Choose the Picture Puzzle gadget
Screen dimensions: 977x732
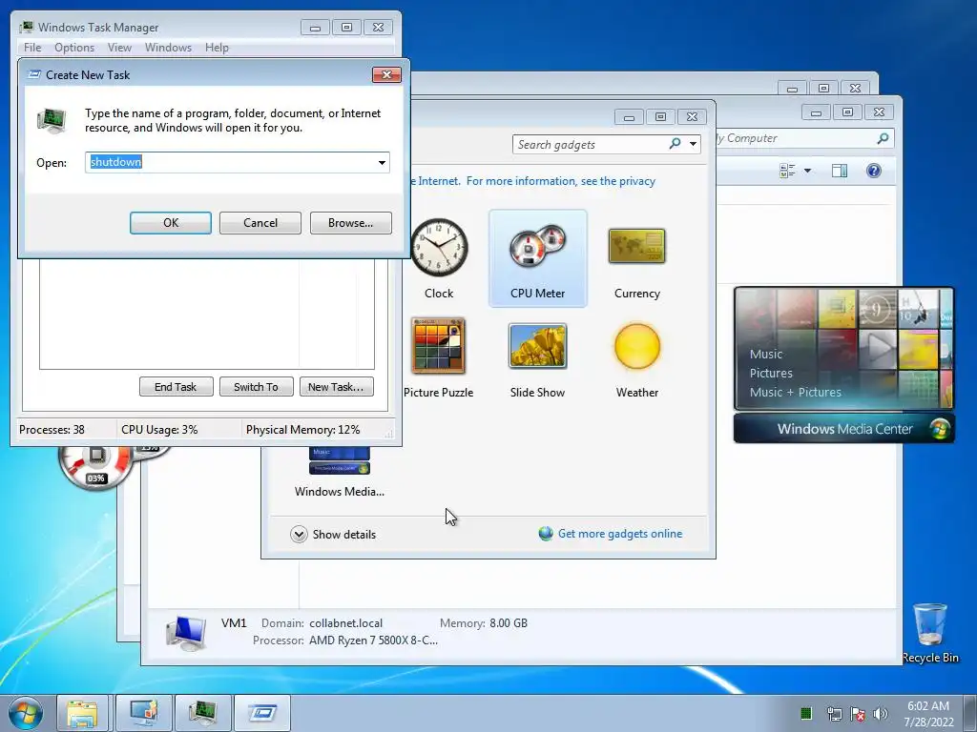pyautogui.click(x=438, y=345)
